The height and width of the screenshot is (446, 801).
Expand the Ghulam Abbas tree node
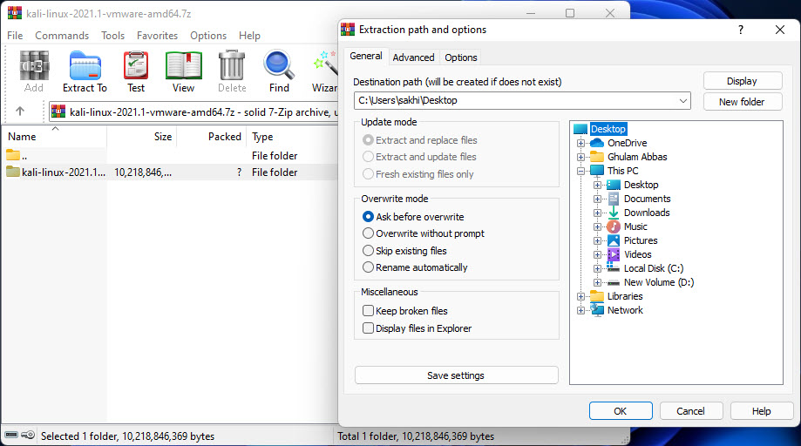(580, 157)
